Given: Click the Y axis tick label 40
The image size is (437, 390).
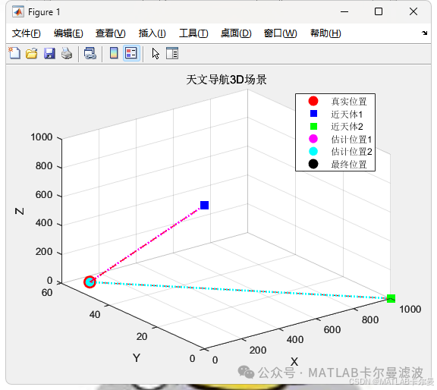Looking at the screenshot, I should pos(95,314).
